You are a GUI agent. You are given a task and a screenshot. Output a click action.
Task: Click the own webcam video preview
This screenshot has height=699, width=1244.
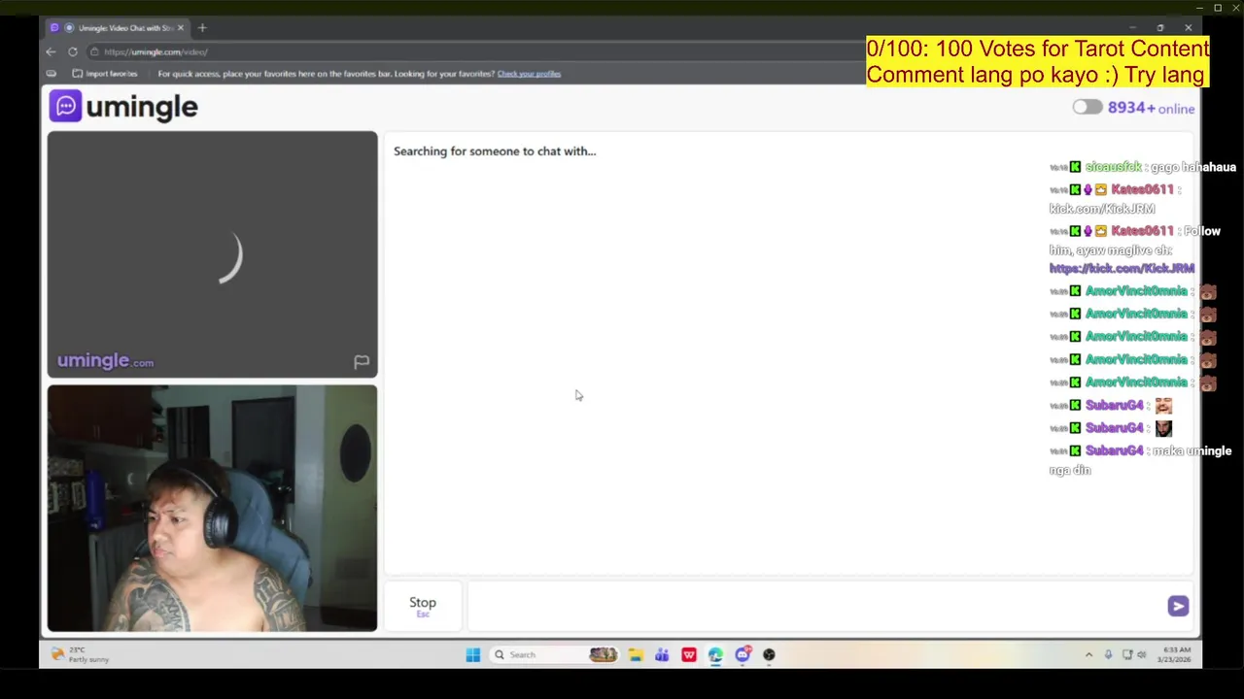point(212,508)
